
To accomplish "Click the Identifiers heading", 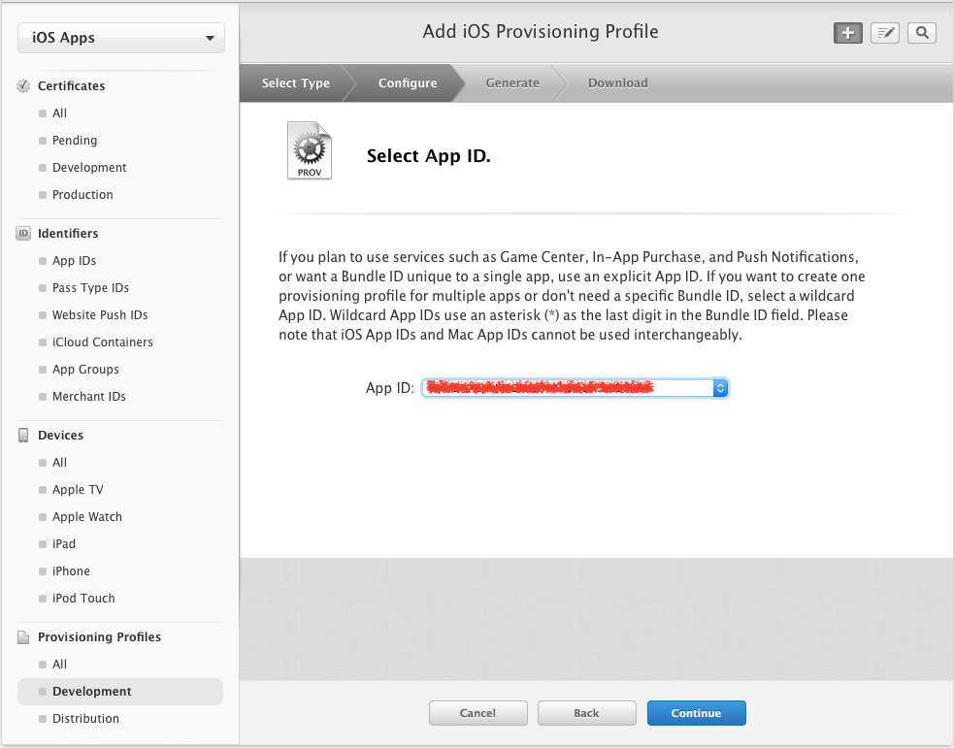I will tap(68, 234).
